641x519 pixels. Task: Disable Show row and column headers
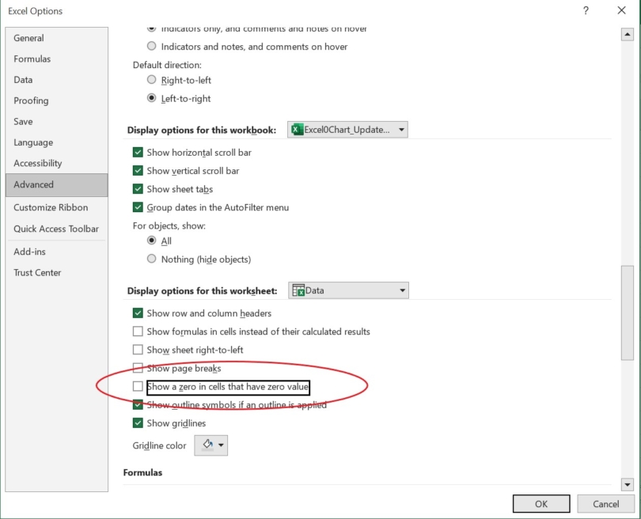138,313
